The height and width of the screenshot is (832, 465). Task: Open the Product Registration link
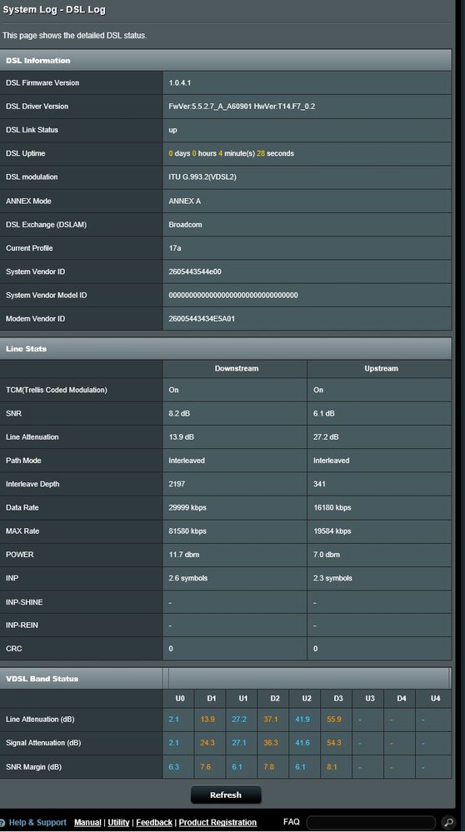click(217, 823)
